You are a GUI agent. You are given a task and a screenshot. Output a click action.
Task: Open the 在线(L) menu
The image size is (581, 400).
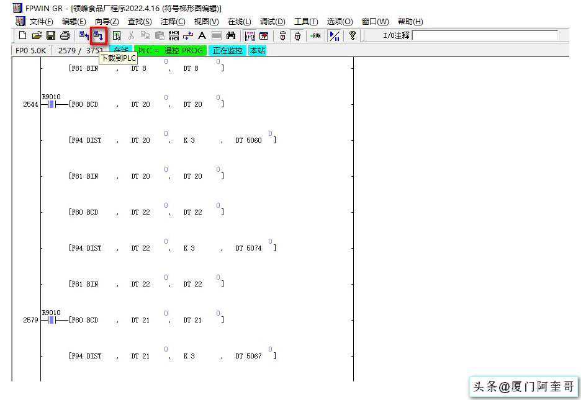239,22
